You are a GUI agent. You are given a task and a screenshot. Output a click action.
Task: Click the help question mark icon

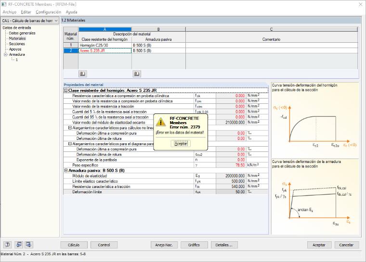tap(8, 245)
